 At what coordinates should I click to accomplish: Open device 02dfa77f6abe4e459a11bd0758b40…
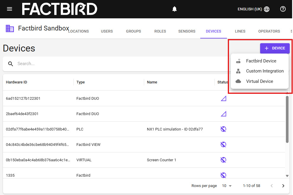tap(144, 129)
